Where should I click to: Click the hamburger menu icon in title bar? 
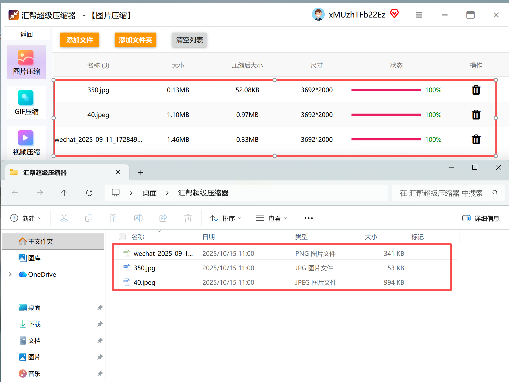click(x=419, y=15)
